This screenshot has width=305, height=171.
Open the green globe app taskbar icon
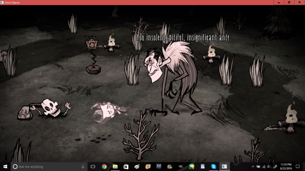pyautogui.click(x=192, y=167)
